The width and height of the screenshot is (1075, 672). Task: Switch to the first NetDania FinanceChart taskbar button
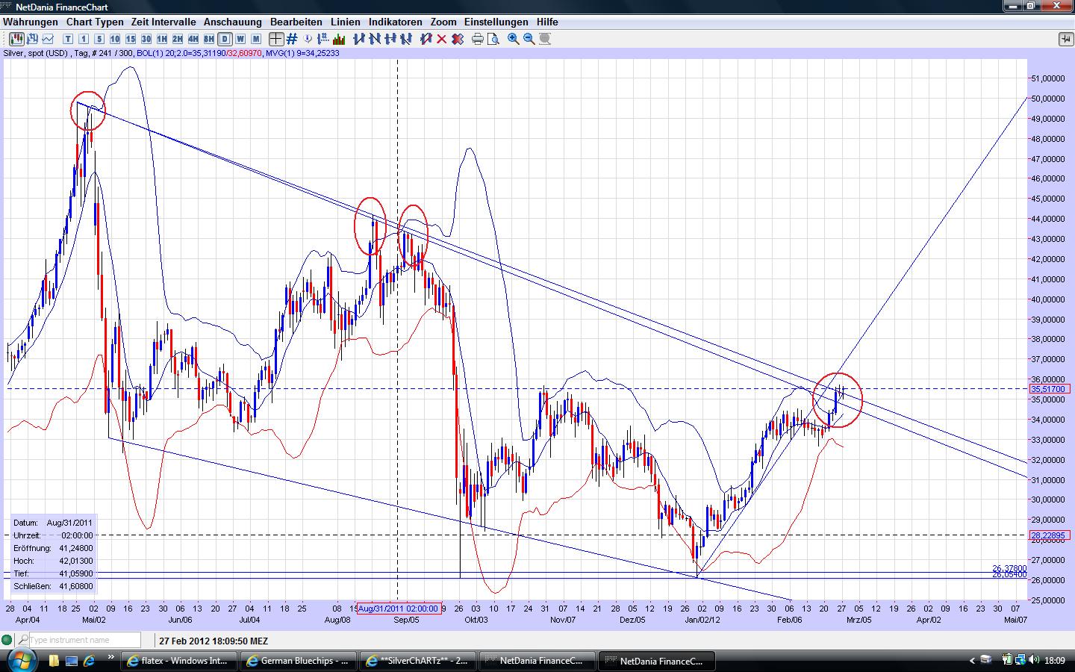[x=537, y=661]
